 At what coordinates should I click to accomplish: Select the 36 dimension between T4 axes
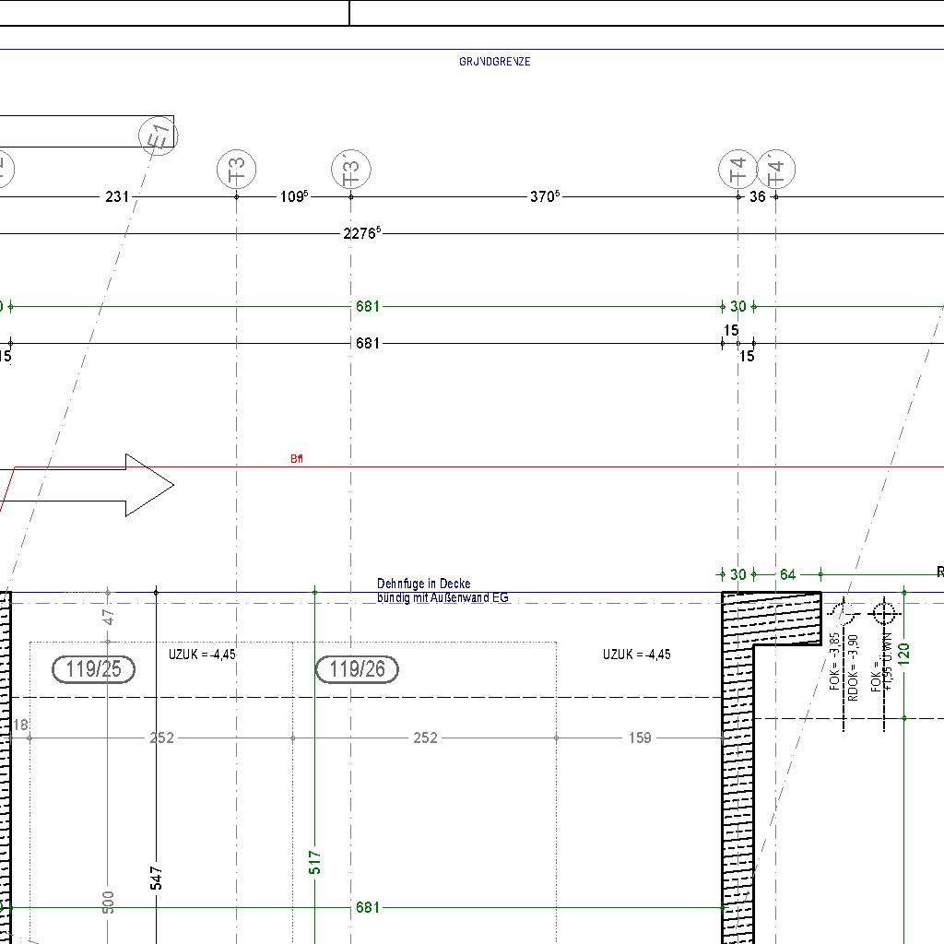[x=757, y=196]
